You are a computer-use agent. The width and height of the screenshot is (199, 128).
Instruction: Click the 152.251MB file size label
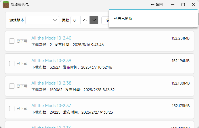click(180, 38)
